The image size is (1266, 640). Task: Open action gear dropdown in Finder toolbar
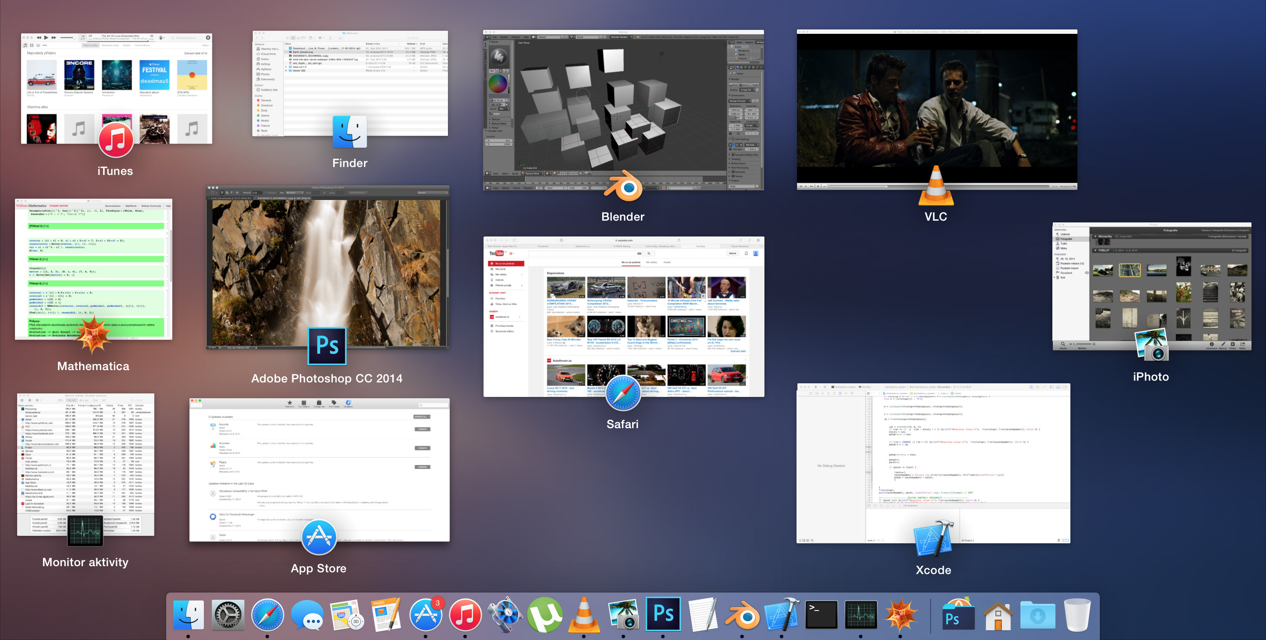[x=321, y=38]
